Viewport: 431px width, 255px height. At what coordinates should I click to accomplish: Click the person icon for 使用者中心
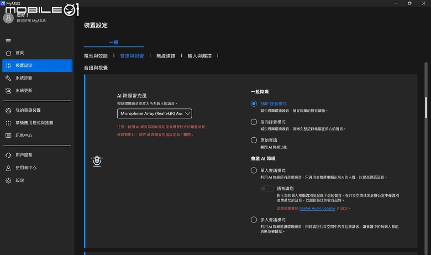[8, 168]
